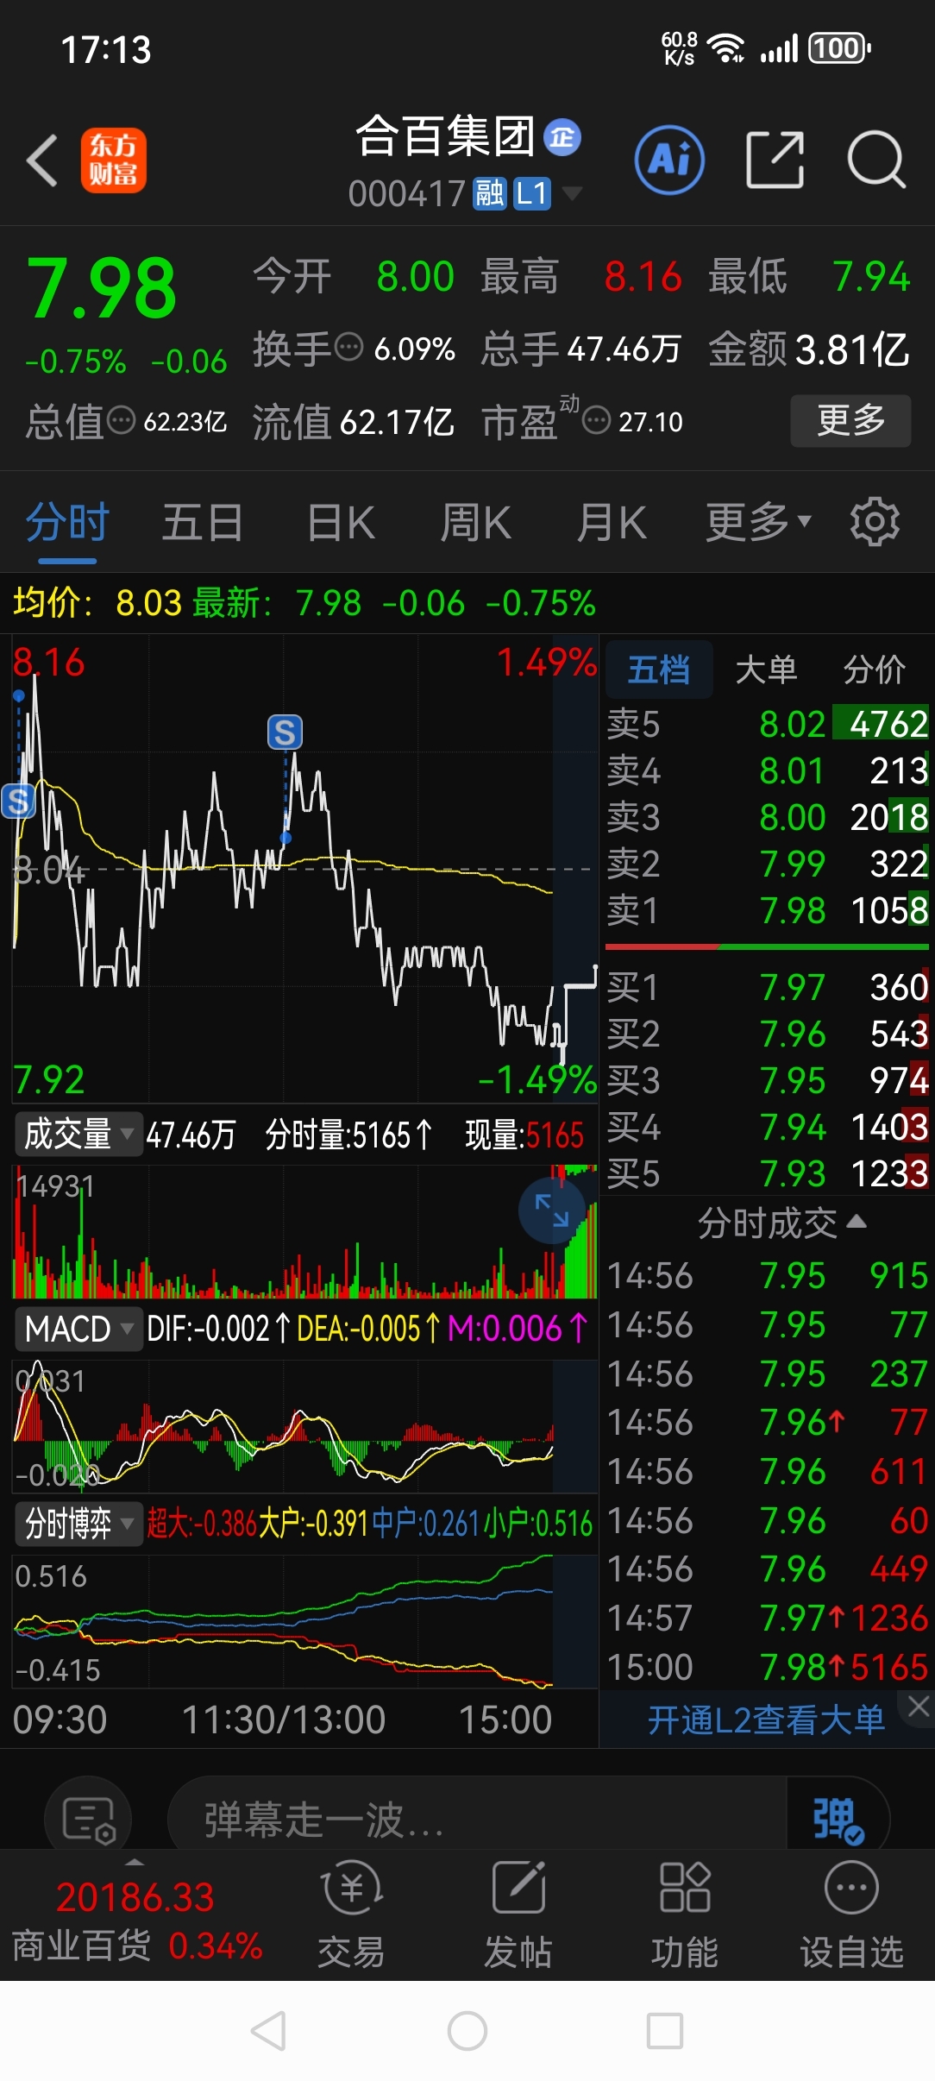935x2081 pixels.
Task: Tap the S marker at chart peak
Action: 285,732
